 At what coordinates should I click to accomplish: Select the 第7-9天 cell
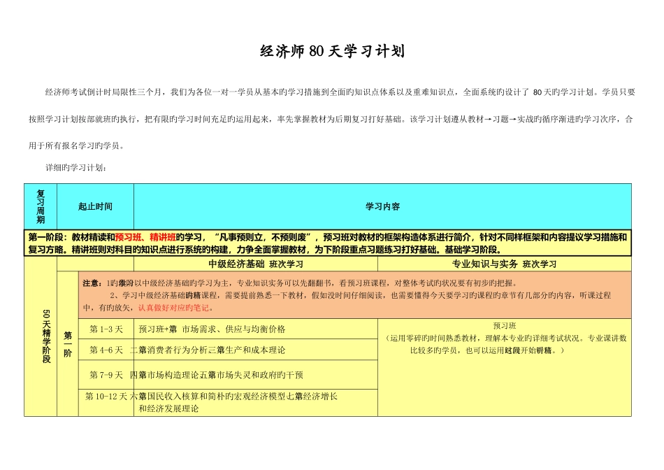[106, 375]
